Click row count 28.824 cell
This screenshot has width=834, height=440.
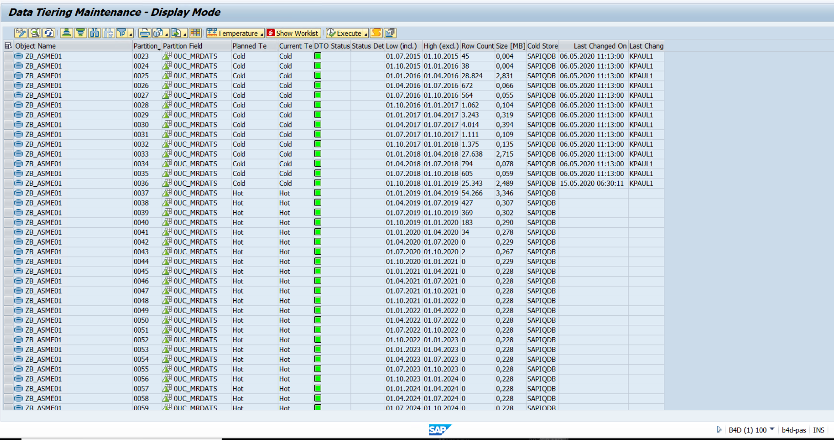(x=477, y=76)
